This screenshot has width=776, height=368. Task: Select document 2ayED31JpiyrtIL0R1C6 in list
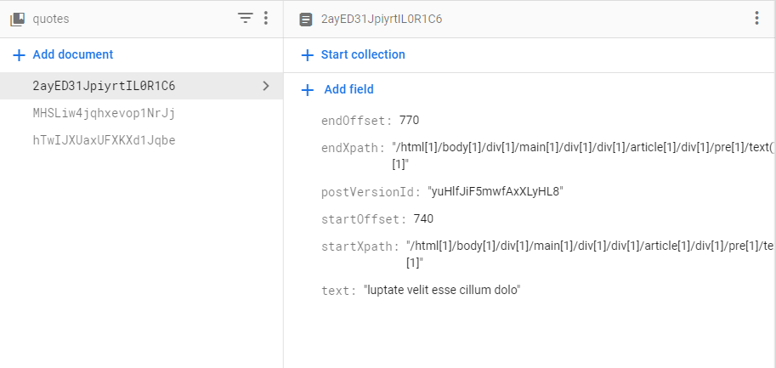pyautogui.click(x=142, y=86)
